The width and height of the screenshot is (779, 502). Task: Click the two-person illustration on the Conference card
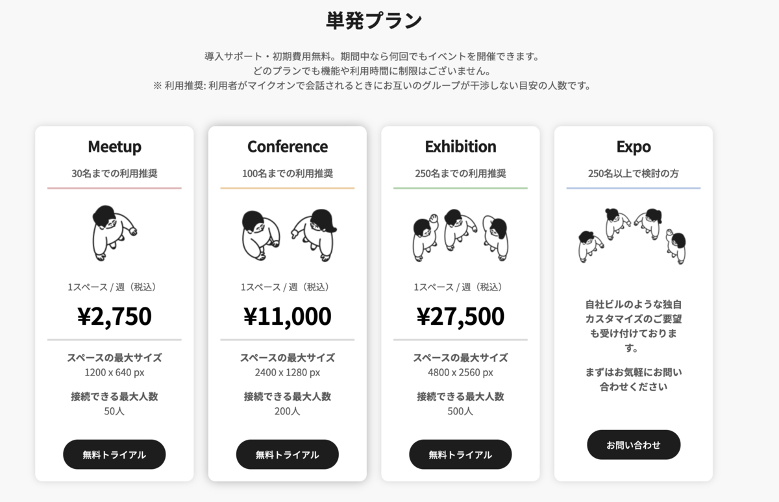click(288, 233)
